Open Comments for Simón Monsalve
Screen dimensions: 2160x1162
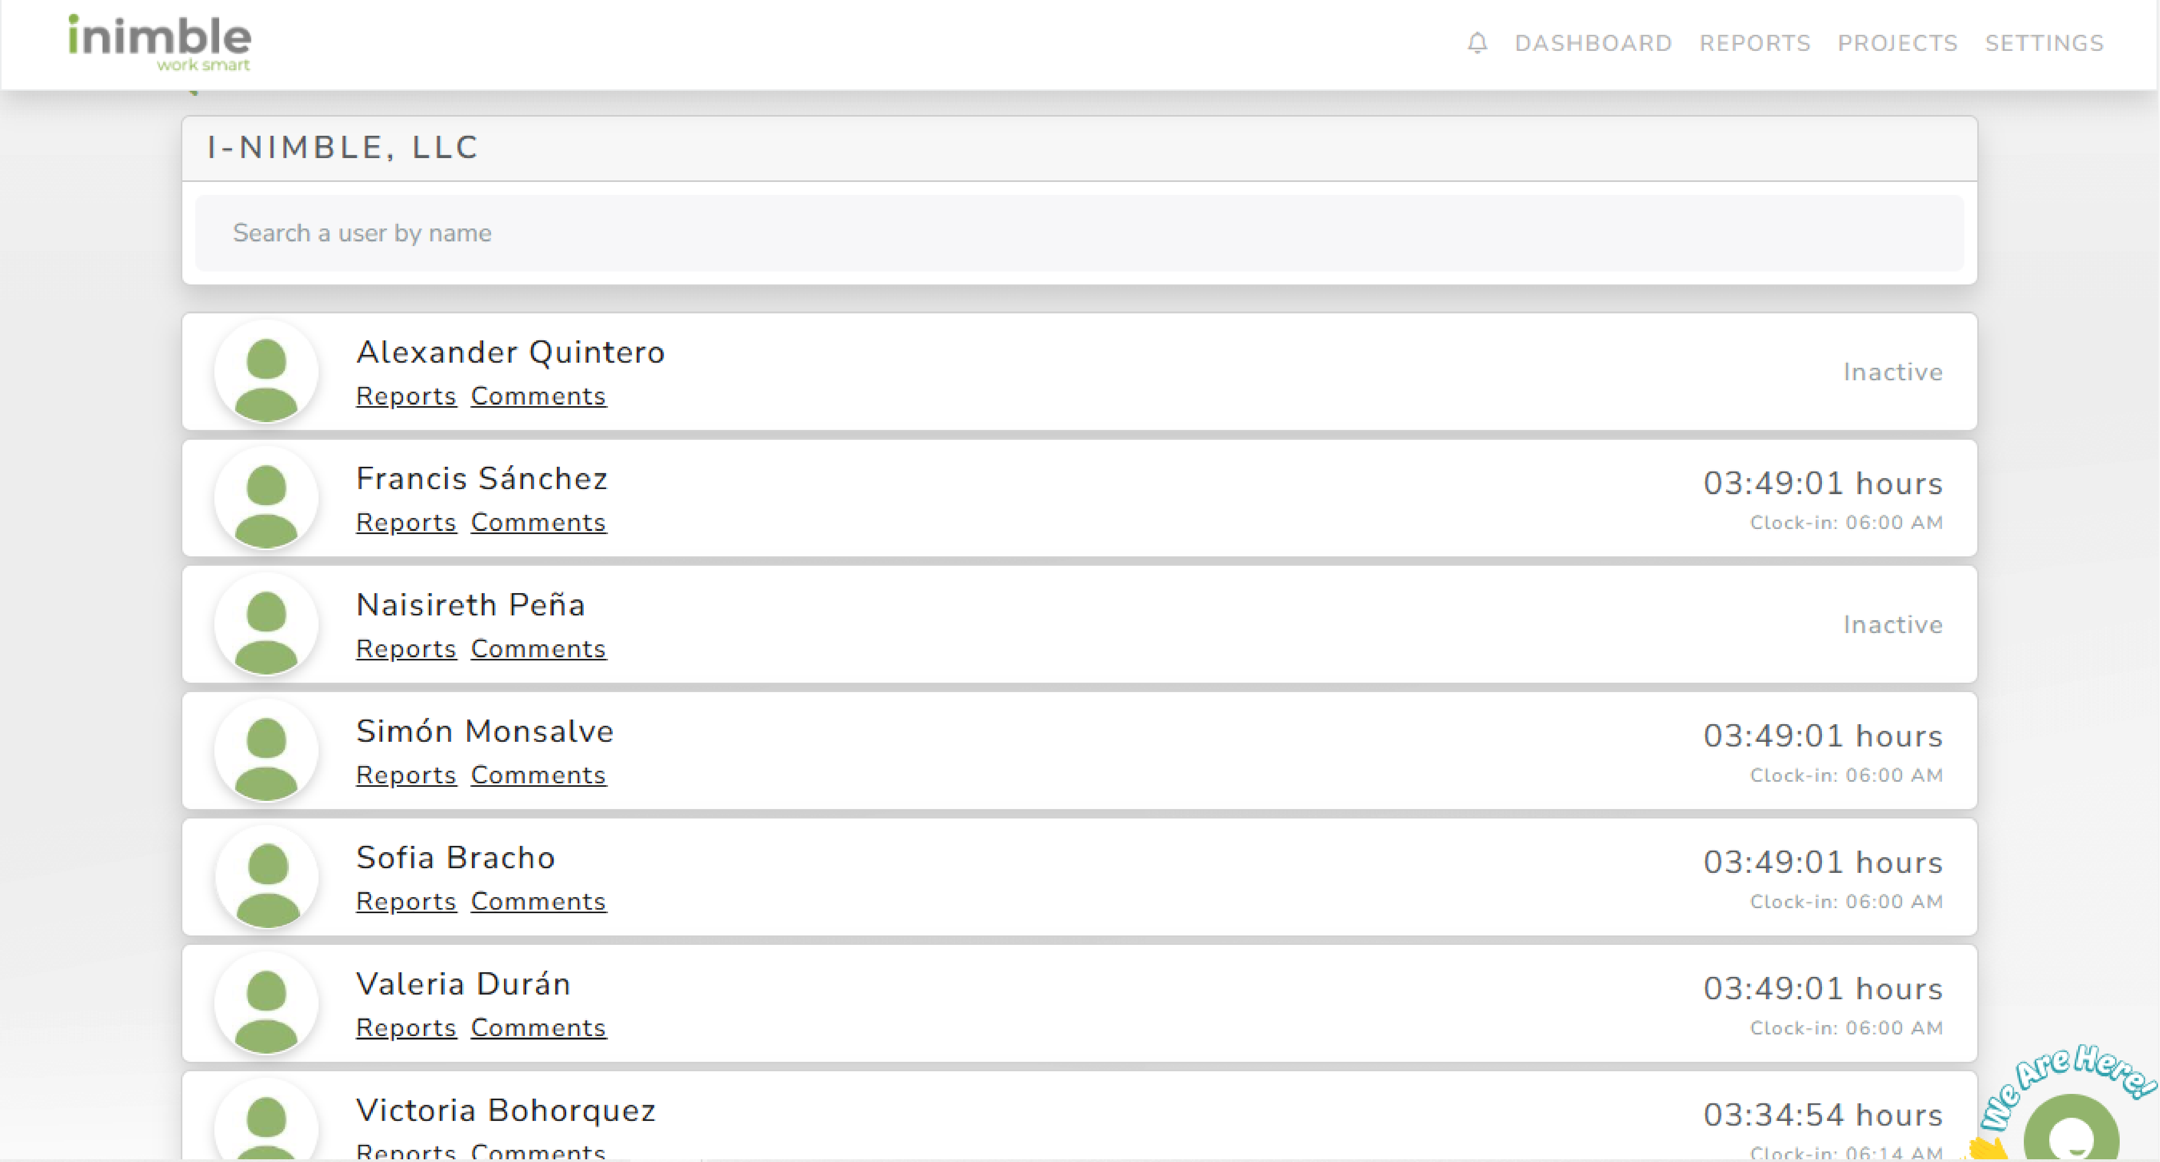[x=538, y=775]
